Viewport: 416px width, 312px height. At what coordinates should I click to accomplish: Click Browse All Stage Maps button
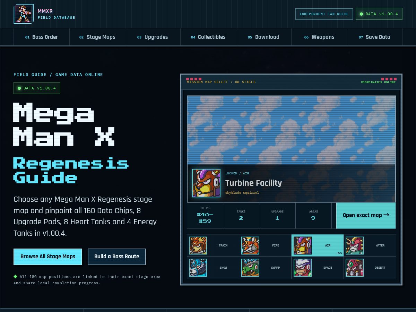click(48, 257)
